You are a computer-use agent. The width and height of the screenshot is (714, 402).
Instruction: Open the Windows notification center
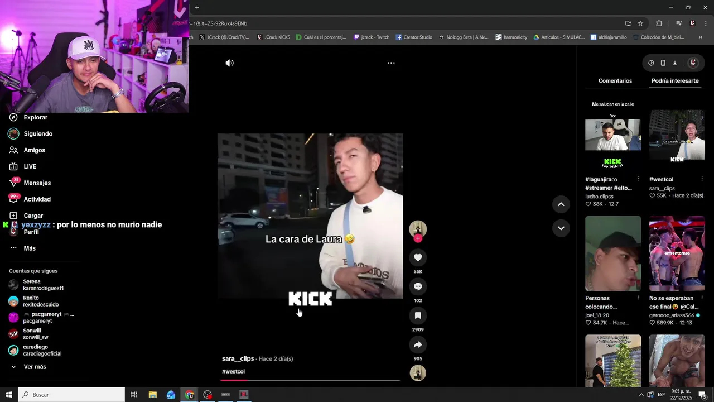click(x=702, y=395)
